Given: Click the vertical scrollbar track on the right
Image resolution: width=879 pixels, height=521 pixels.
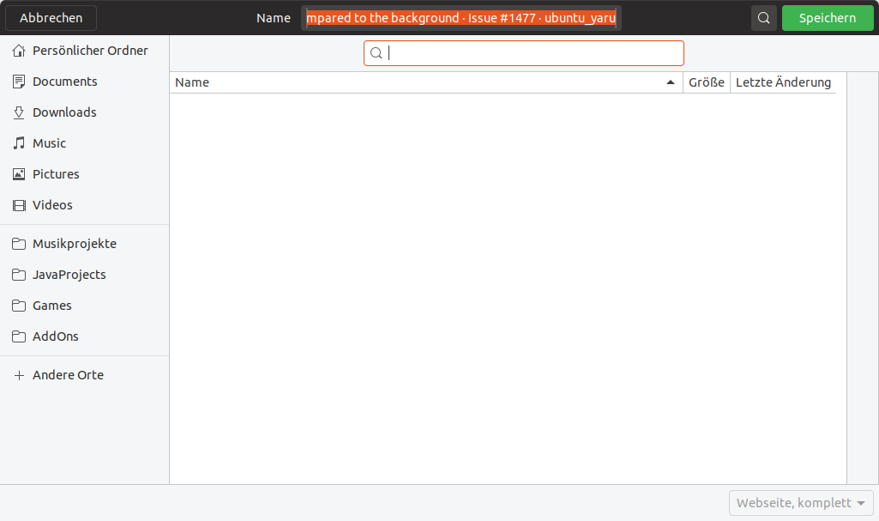Looking at the screenshot, I should 863,277.
